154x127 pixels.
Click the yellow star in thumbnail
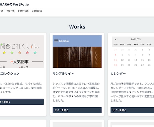click(x=4, y=52)
